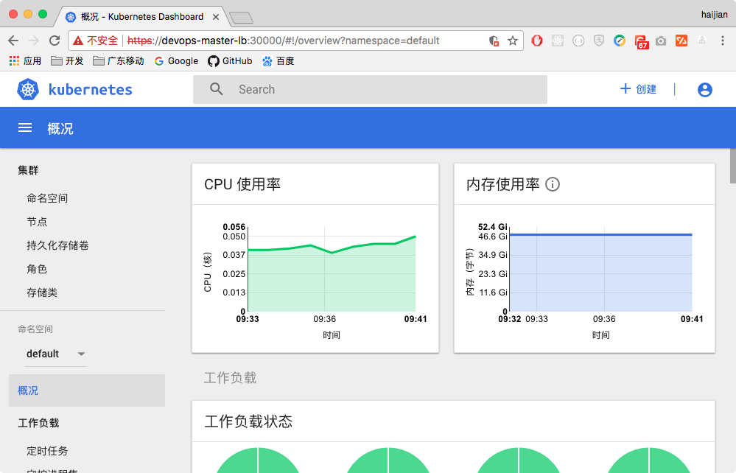736x473 pixels.
Task: Close the Kubernetes Dashboard browser tab
Action: [215, 17]
